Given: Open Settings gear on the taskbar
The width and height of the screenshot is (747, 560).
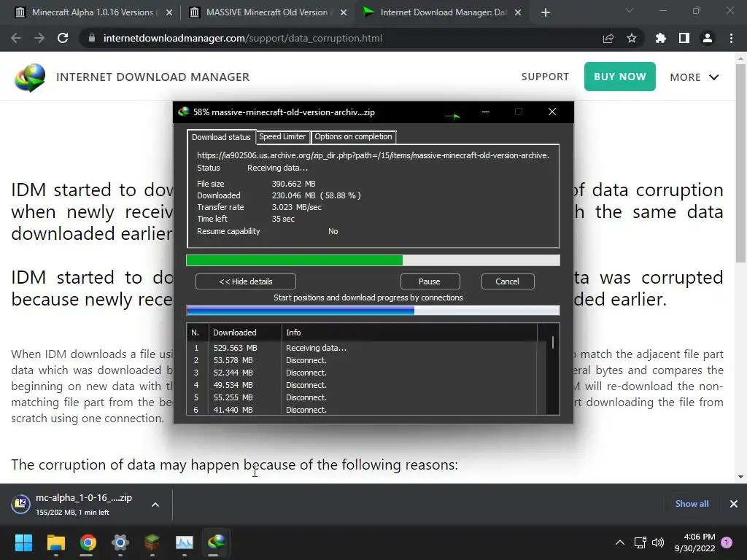Looking at the screenshot, I should (x=120, y=542).
